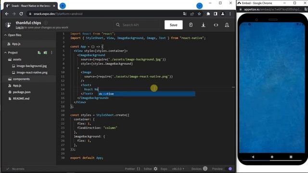The height and width of the screenshot is (173, 308).
Task: Open the embed code icon
Action: point(216,25)
